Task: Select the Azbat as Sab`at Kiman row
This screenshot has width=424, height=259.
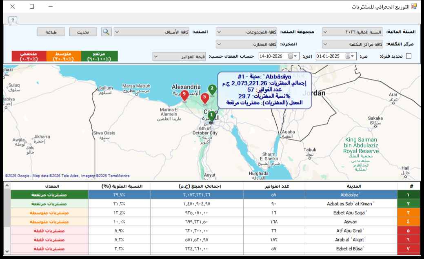Action: click(215, 203)
